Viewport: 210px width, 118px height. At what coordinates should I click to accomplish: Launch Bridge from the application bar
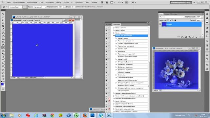[x=102, y=2]
